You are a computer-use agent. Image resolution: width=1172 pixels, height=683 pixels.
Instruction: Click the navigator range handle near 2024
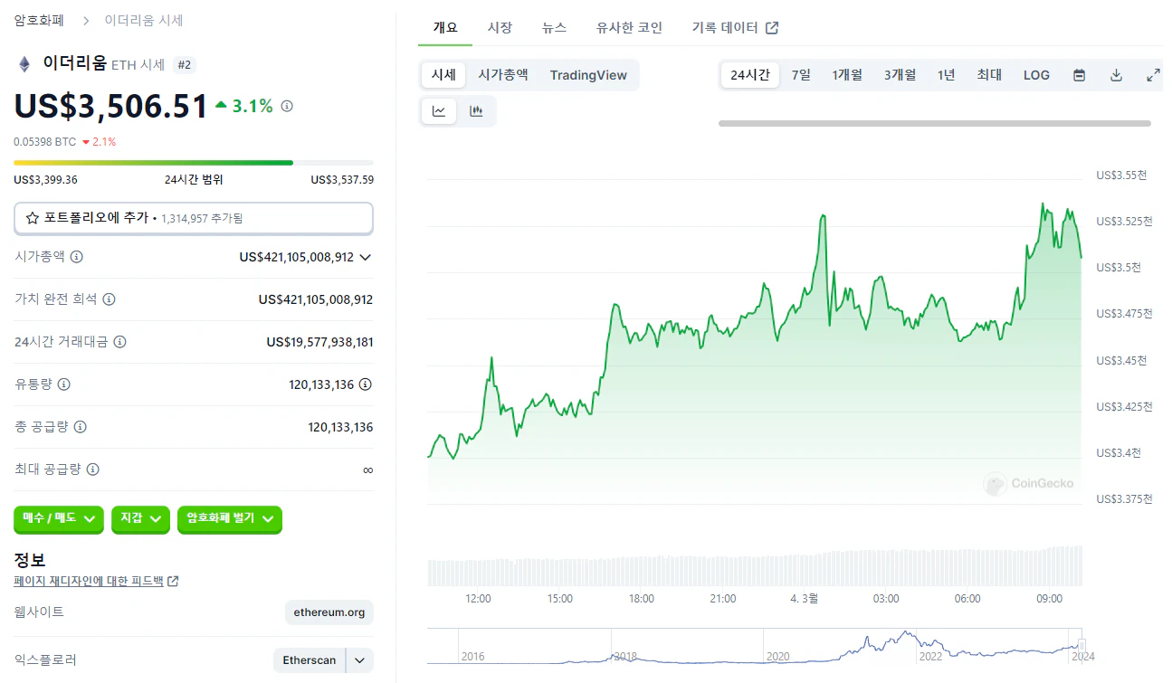(1081, 645)
